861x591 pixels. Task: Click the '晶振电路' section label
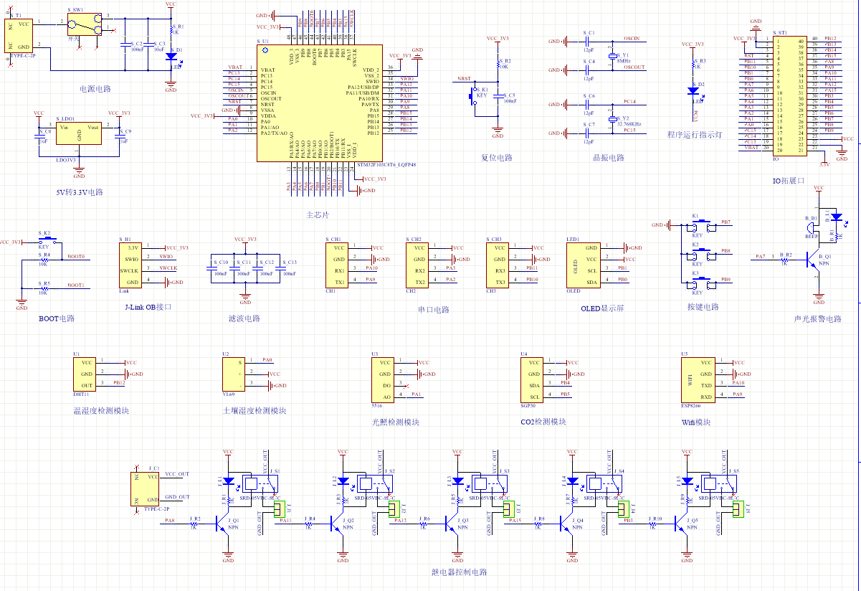click(x=608, y=157)
